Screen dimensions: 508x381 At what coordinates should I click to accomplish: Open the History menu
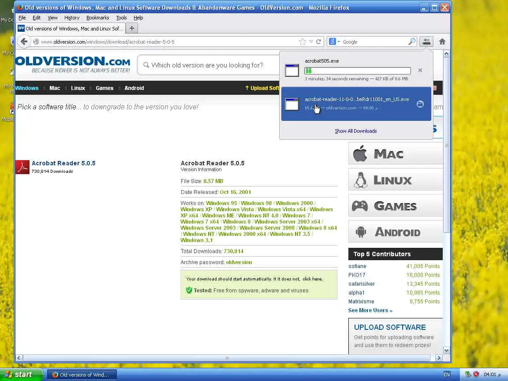pyautogui.click(x=71, y=18)
